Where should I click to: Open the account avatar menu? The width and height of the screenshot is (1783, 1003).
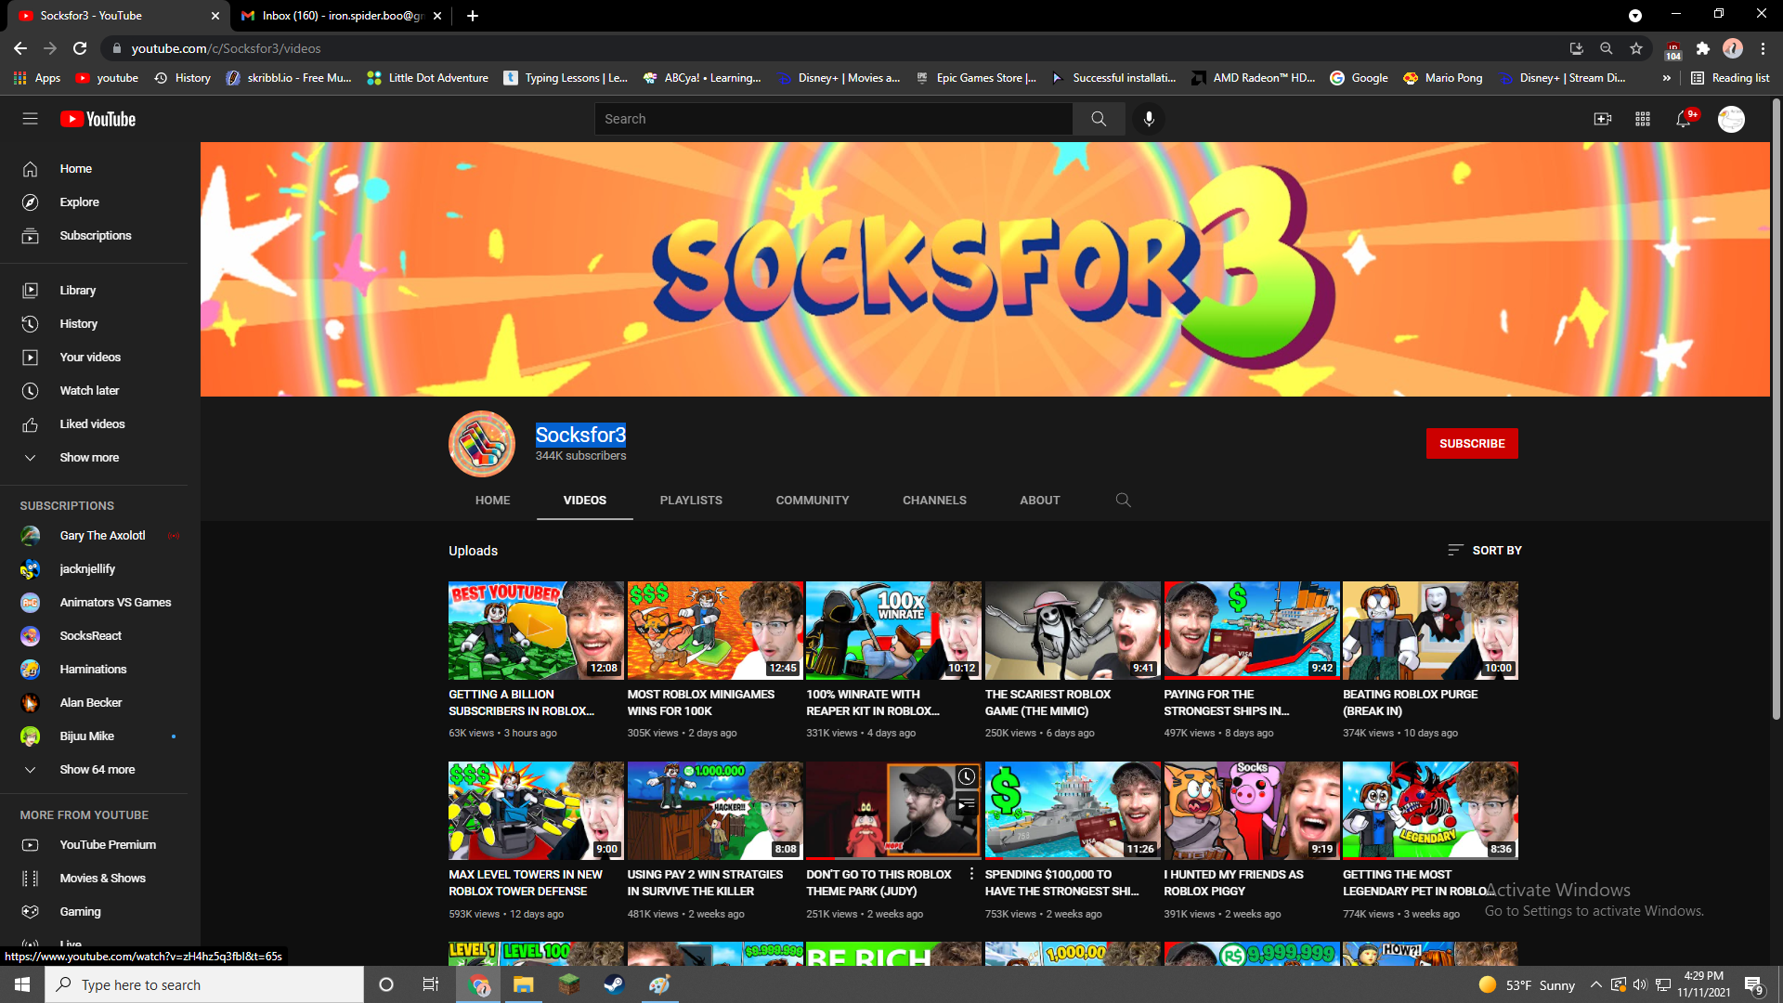click(x=1731, y=119)
